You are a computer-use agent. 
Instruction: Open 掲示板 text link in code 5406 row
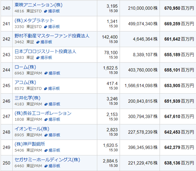(54, 150)
